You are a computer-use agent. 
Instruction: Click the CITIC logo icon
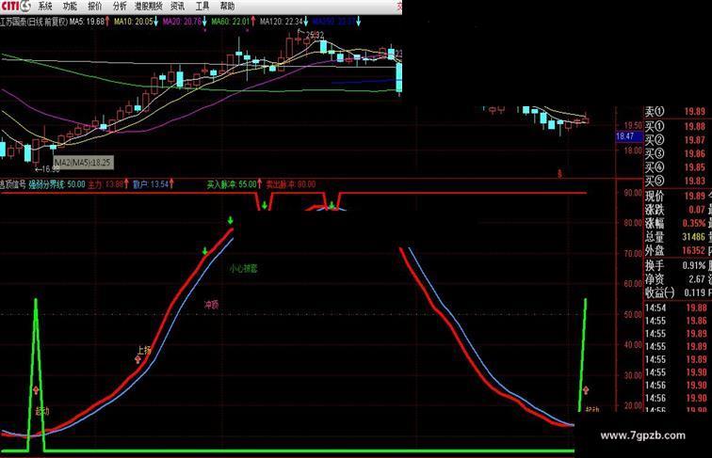click(15, 7)
